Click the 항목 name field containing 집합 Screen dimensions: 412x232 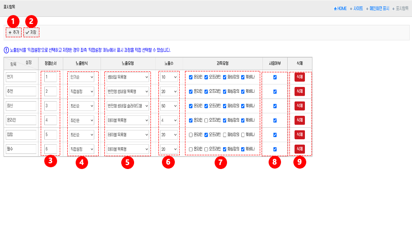click(x=20, y=134)
